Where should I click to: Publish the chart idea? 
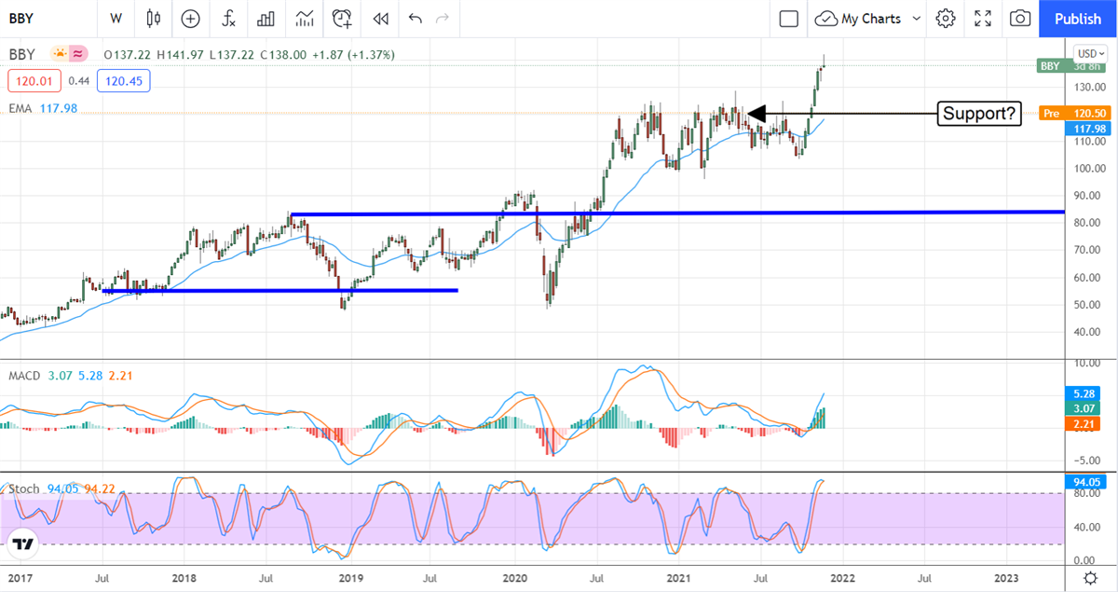click(1078, 18)
